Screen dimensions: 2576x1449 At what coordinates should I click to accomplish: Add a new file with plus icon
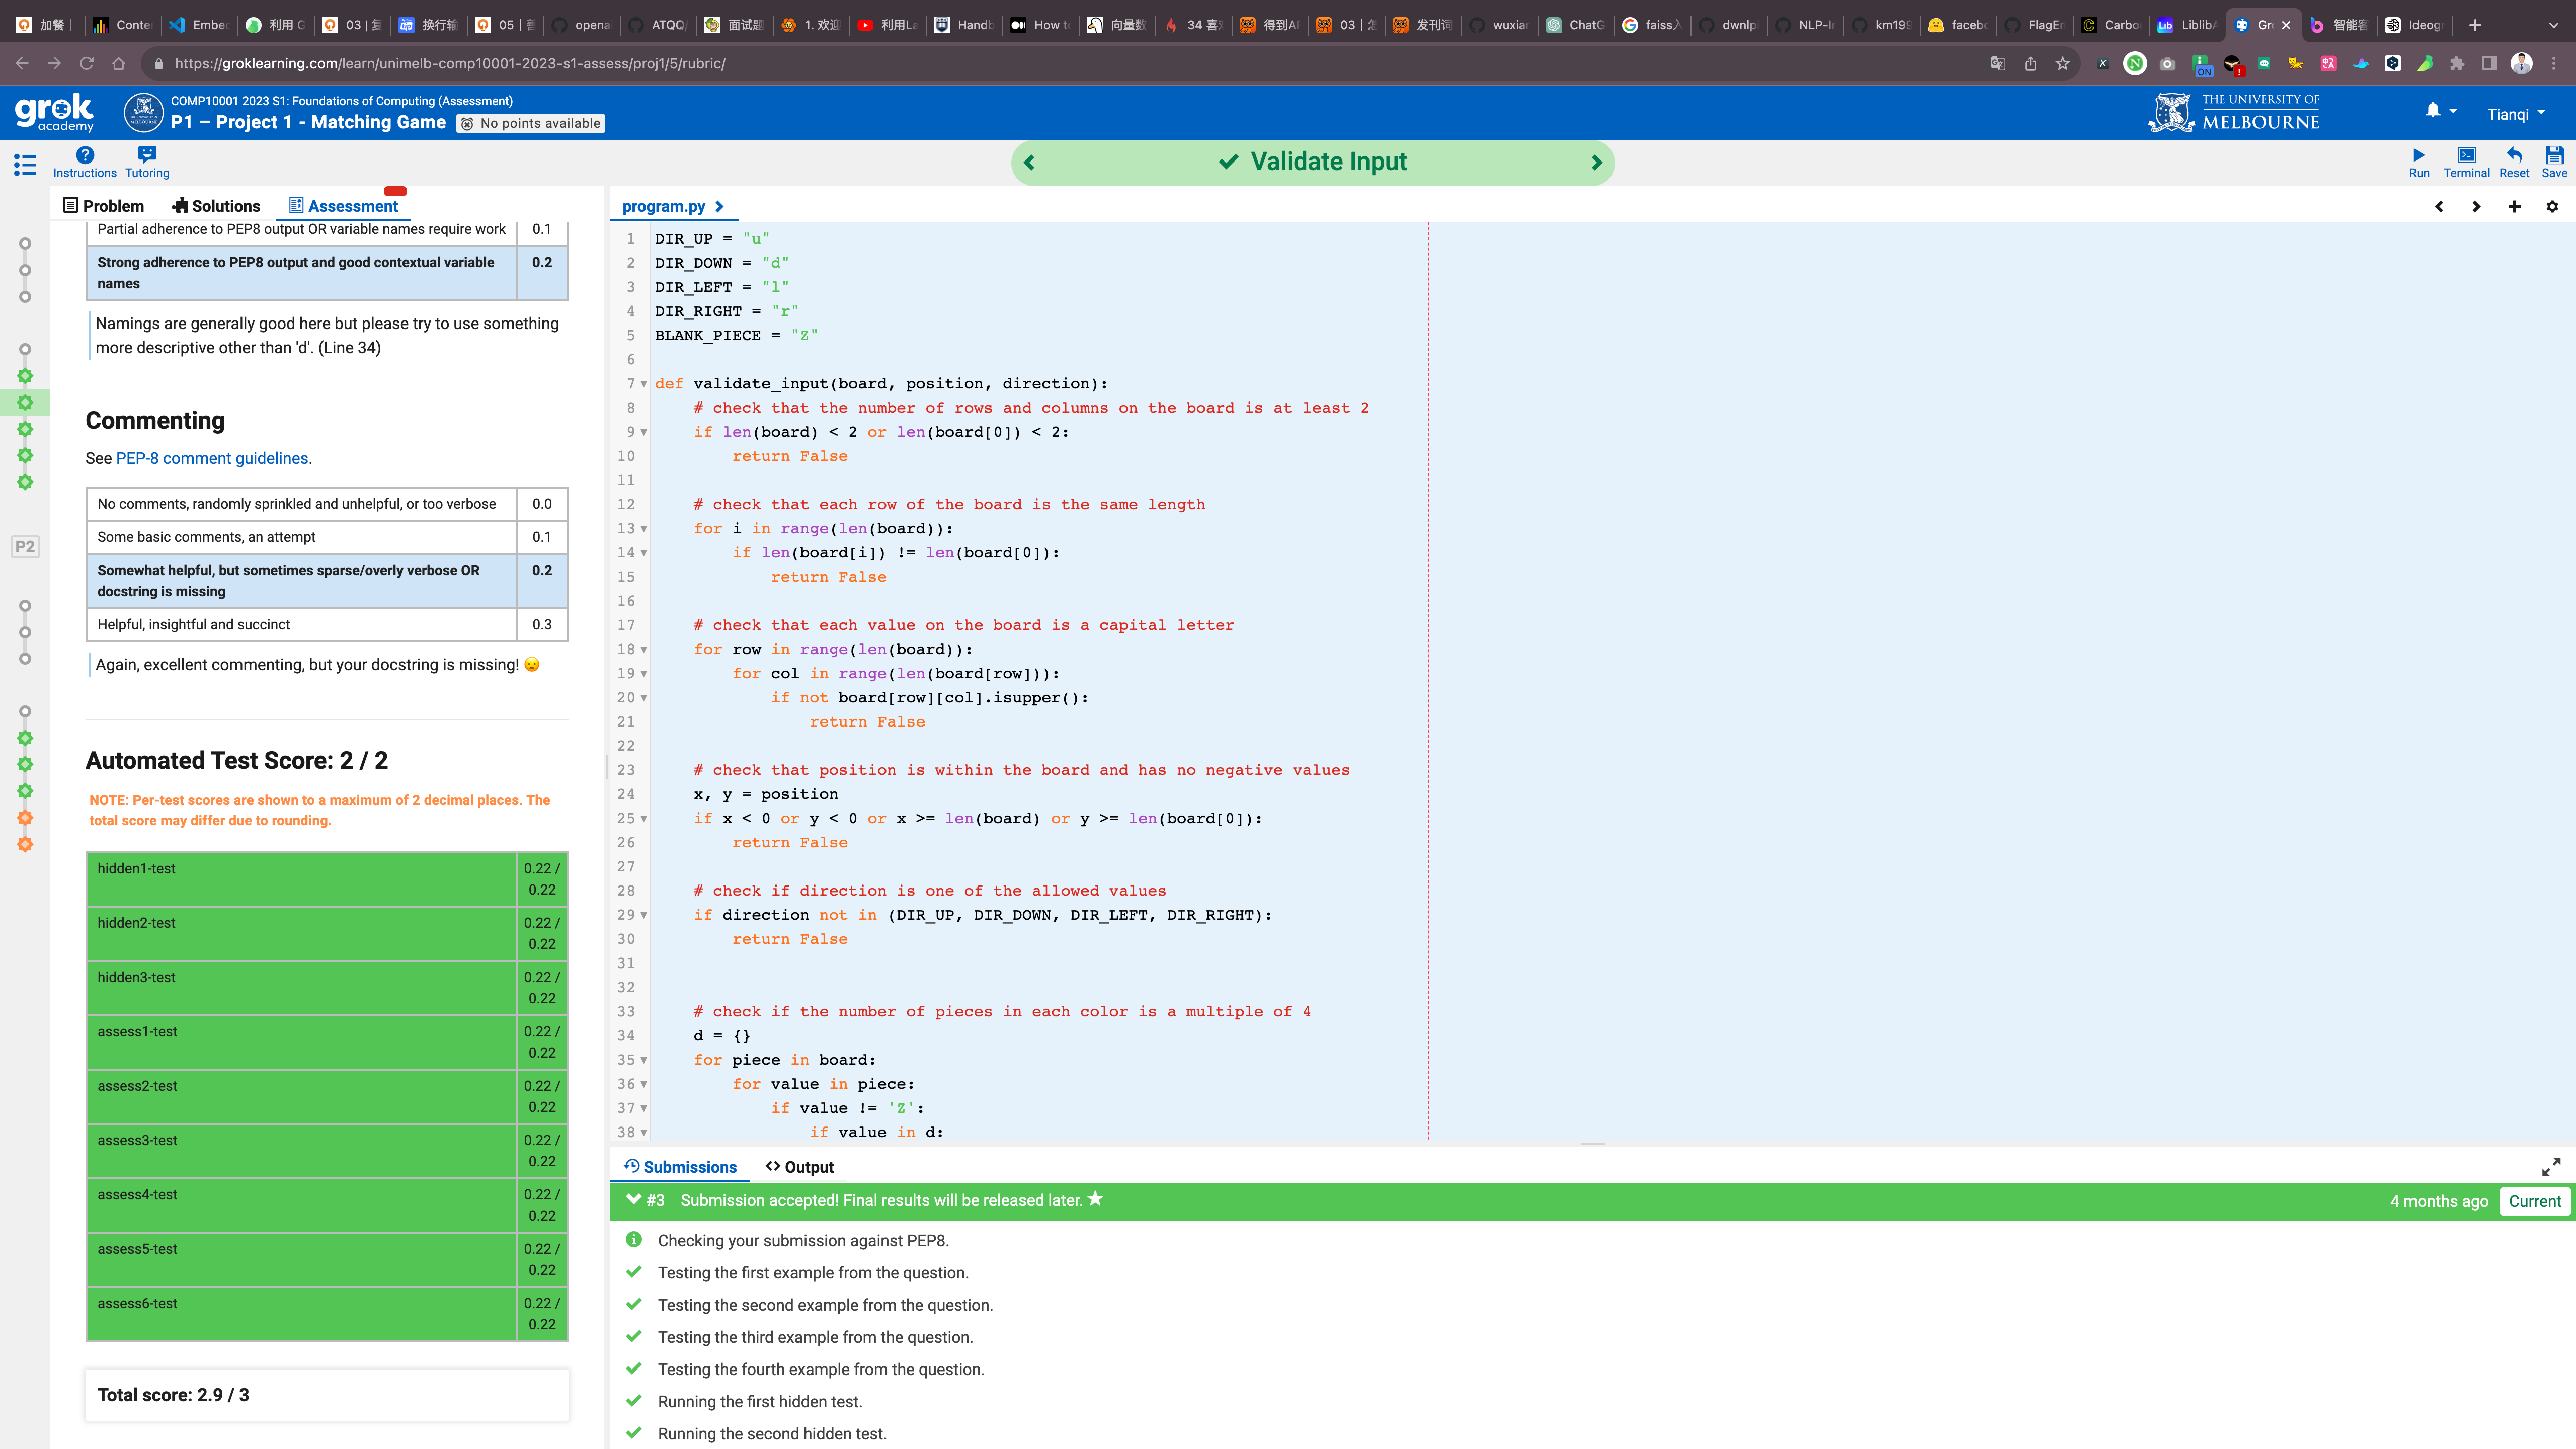coord(2514,206)
